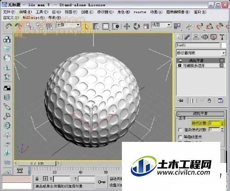Open the 工具 (Tools) menu
This screenshot has width=230, height=191.
click(42, 12)
